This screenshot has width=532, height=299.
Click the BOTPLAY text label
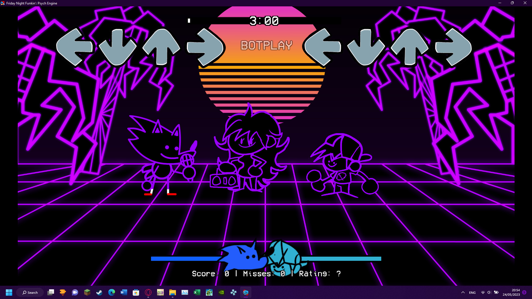(x=266, y=45)
